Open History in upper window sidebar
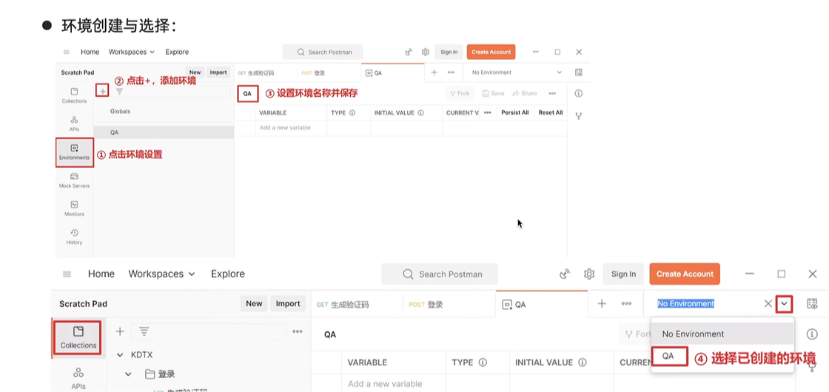Viewport: 829px width, 392px height. point(74,237)
